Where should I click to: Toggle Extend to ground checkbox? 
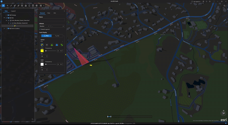click(x=40, y=29)
